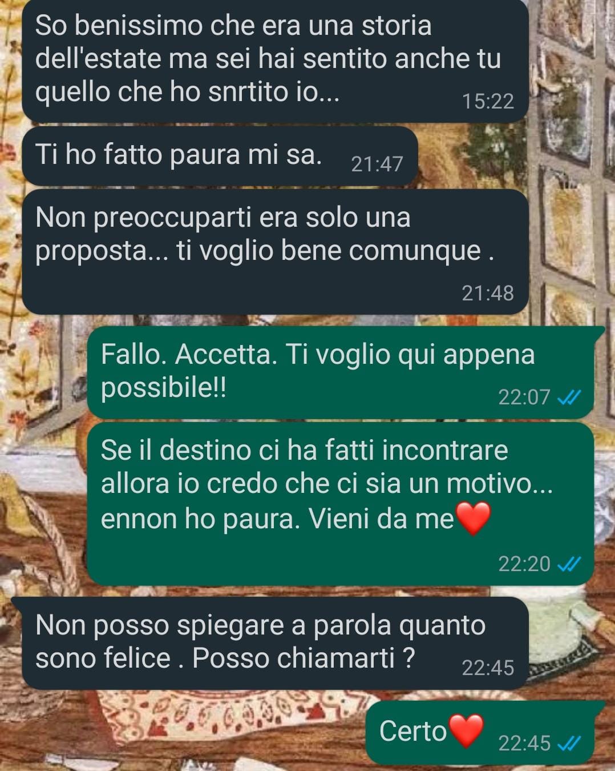Tap the 'Non preoccuparti era solo una proposta' bubble
Viewport: 615px width, 771px height.
(x=275, y=252)
